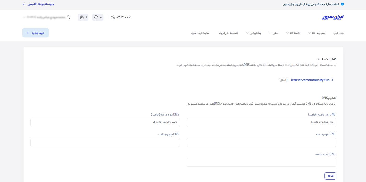Click the ورود به پورتال قدیمی link
The height and width of the screenshot is (182, 366).
point(41,4)
